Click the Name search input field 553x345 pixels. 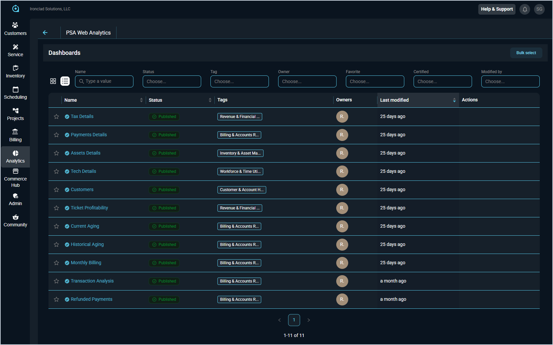tap(104, 81)
